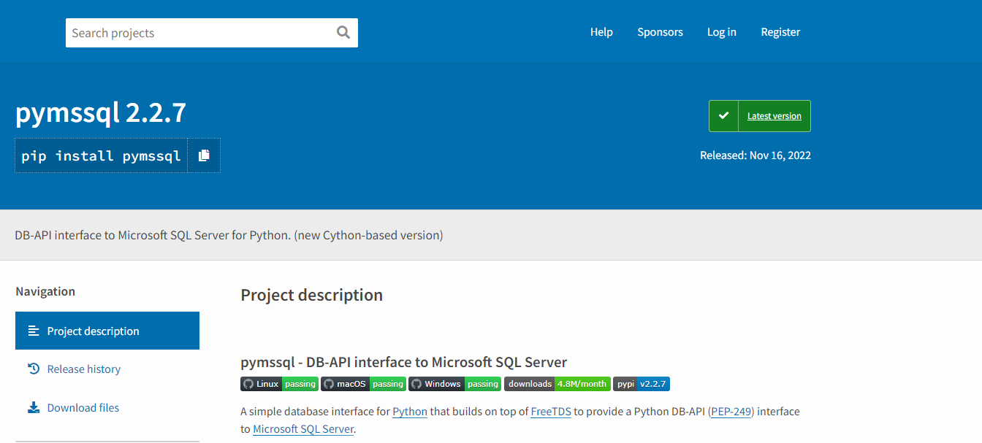Viewport: 982px width, 443px height.
Task: Select the Project description navigation tab
Action: [x=107, y=331]
